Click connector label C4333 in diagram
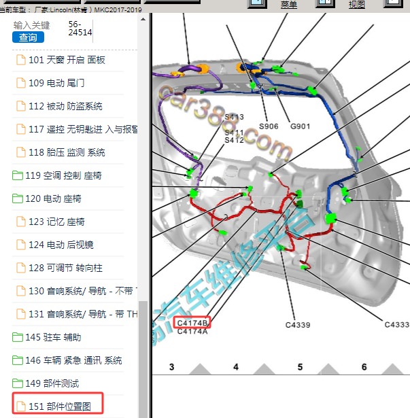This screenshot has width=410, height=418. click(x=396, y=325)
